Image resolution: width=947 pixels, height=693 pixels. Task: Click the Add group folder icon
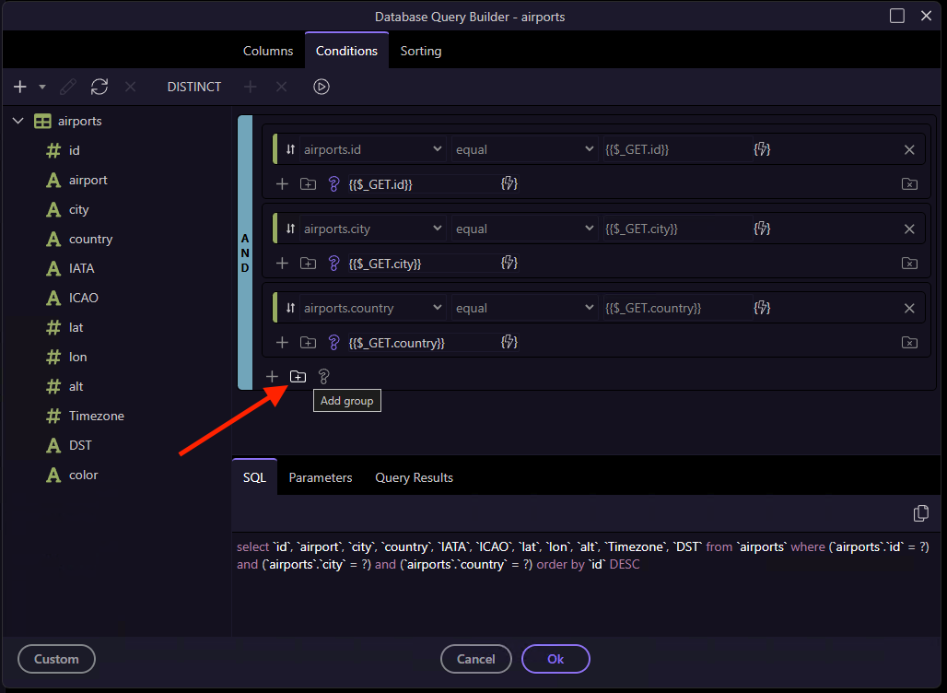pos(298,376)
